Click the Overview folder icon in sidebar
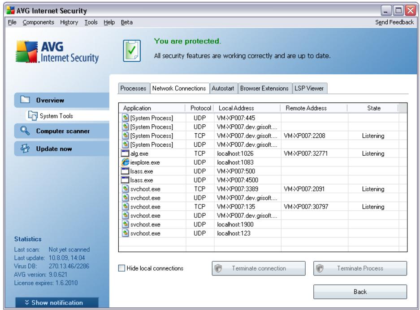The image size is (420, 310). 25,100
